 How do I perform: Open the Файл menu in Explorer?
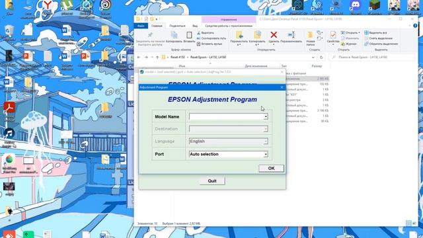(141, 26)
